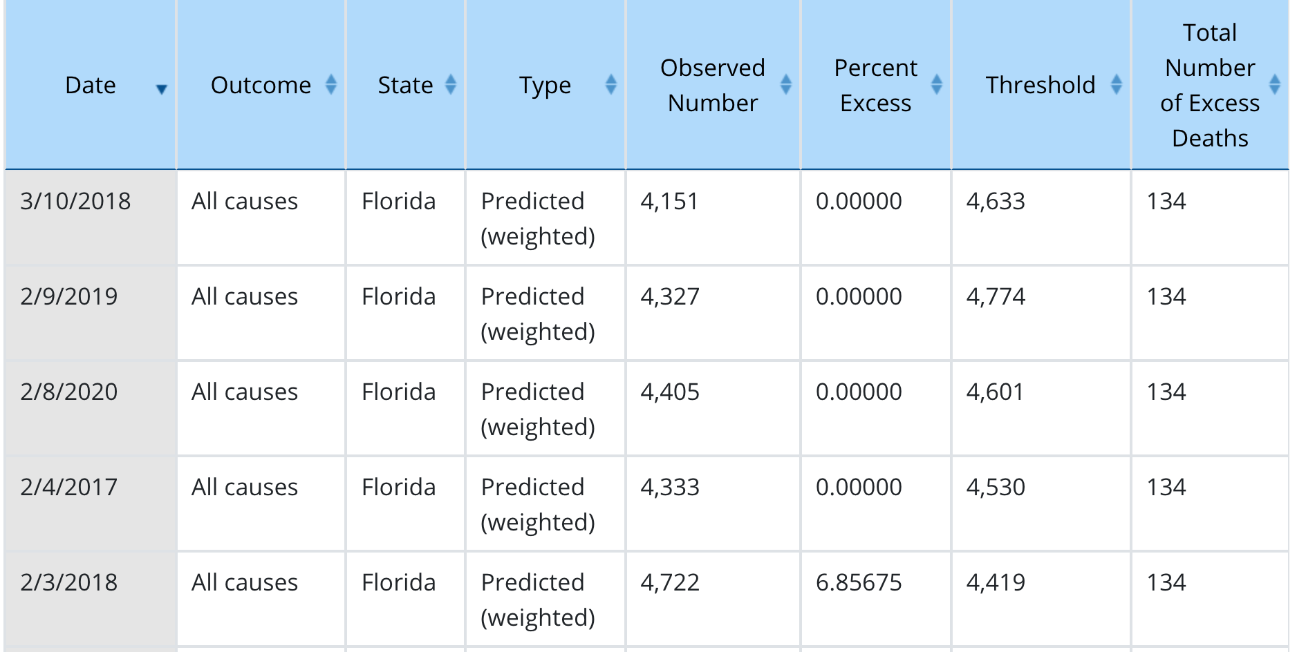Select the Observed Number column header
Image resolution: width=1297 pixels, height=652 pixels.
click(713, 86)
